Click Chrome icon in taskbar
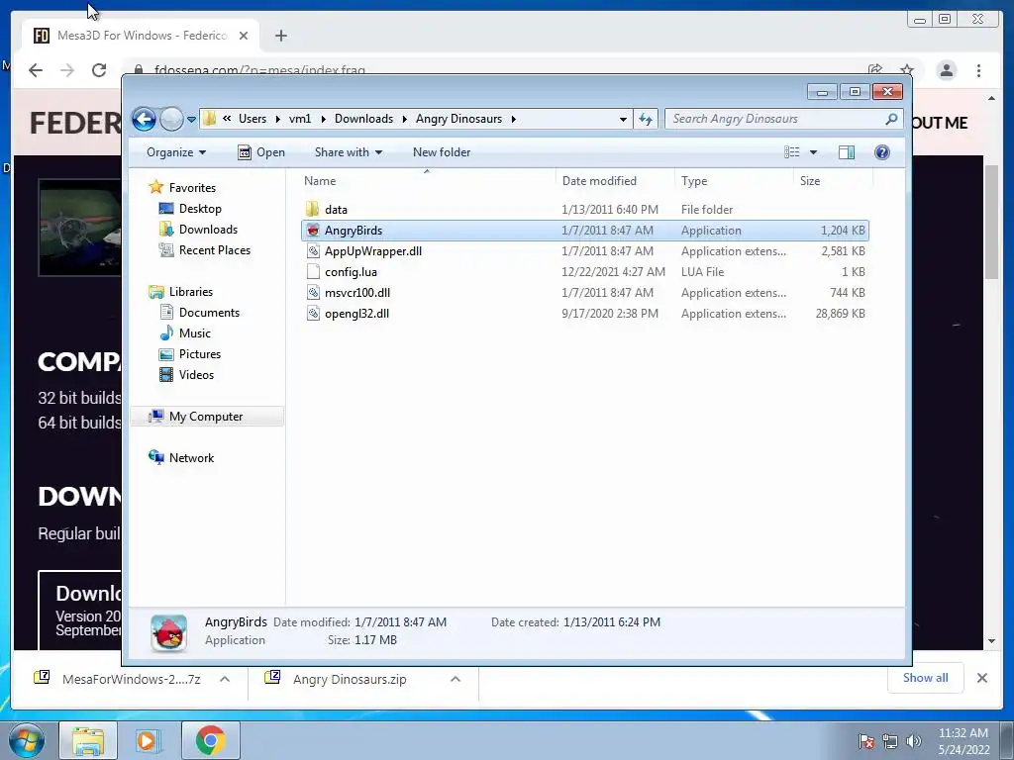The image size is (1014, 760). click(x=211, y=740)
